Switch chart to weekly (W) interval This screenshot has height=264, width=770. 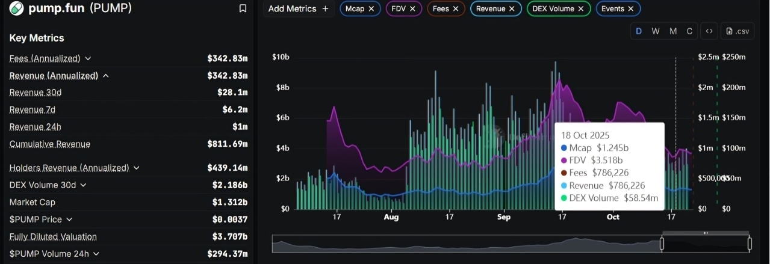[656, 31]
